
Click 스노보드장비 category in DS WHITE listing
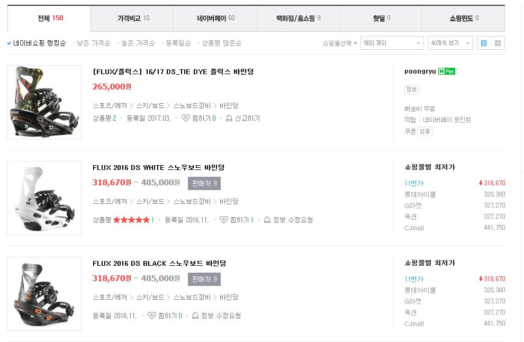click(x=192, y=201)
